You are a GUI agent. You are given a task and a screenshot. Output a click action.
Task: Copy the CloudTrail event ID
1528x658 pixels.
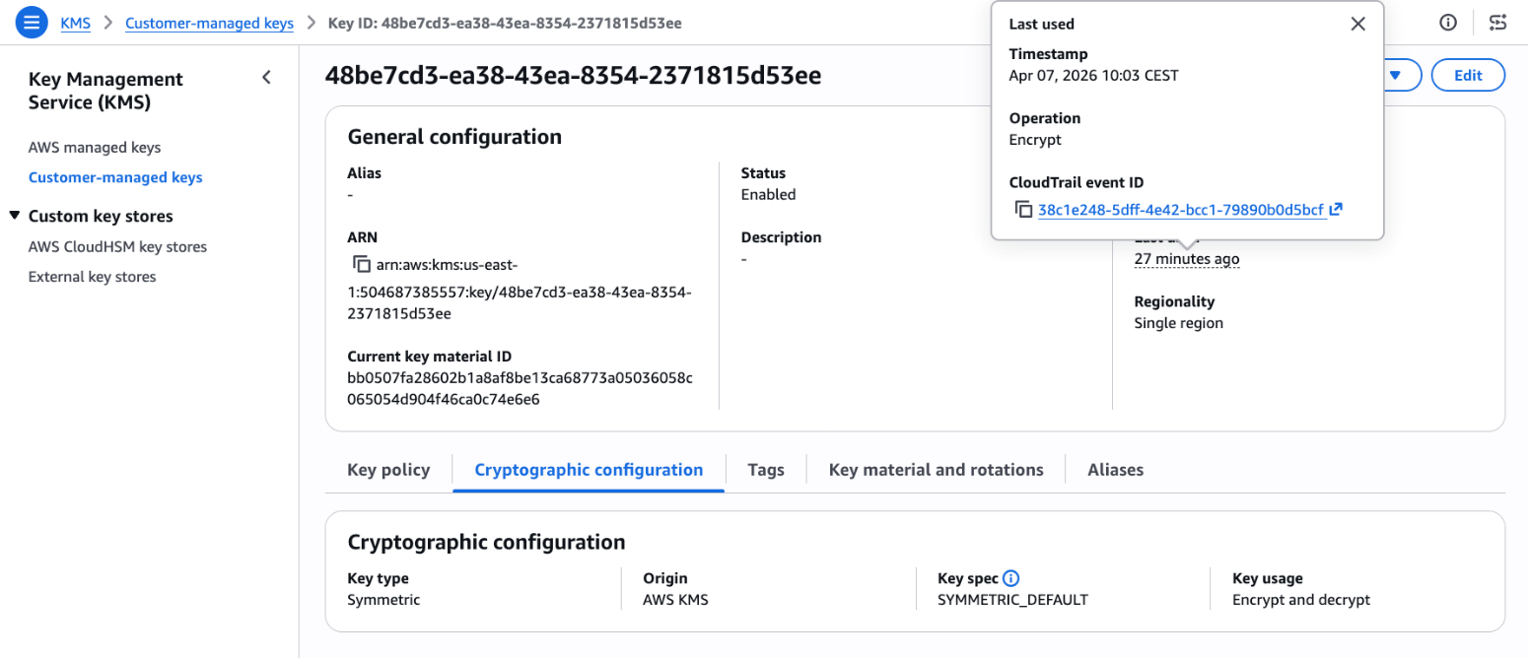pos(1023,210)
